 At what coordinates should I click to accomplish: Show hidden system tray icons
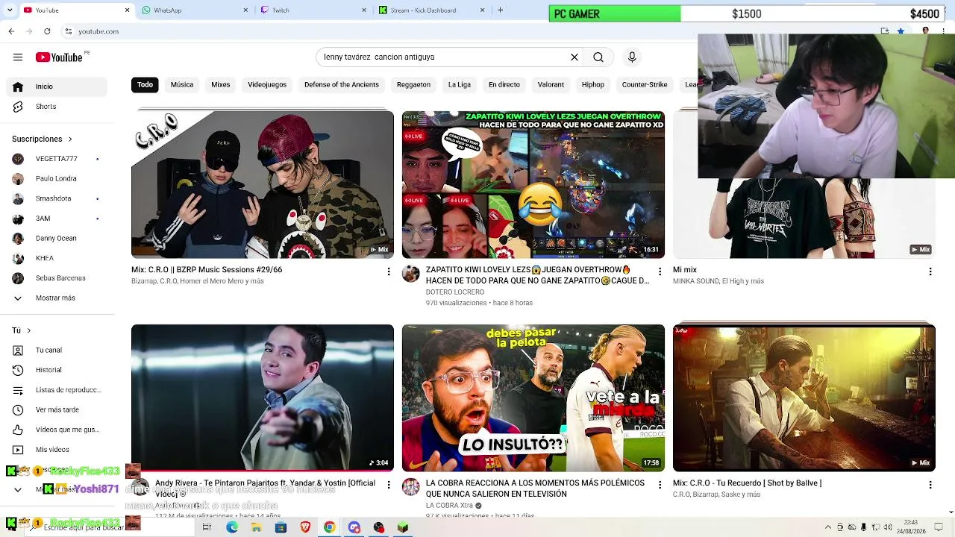click(827, 527)
